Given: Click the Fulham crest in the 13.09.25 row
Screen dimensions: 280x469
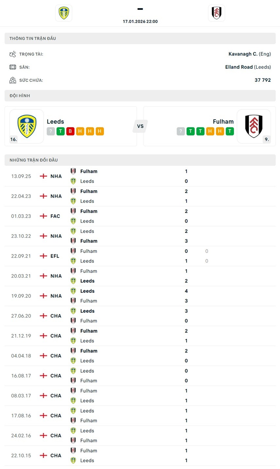Looking at the screenshot, I should coord(73,171).
